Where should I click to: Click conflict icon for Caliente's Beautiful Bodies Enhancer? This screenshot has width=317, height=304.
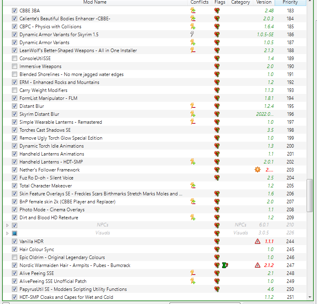(193, 18)
